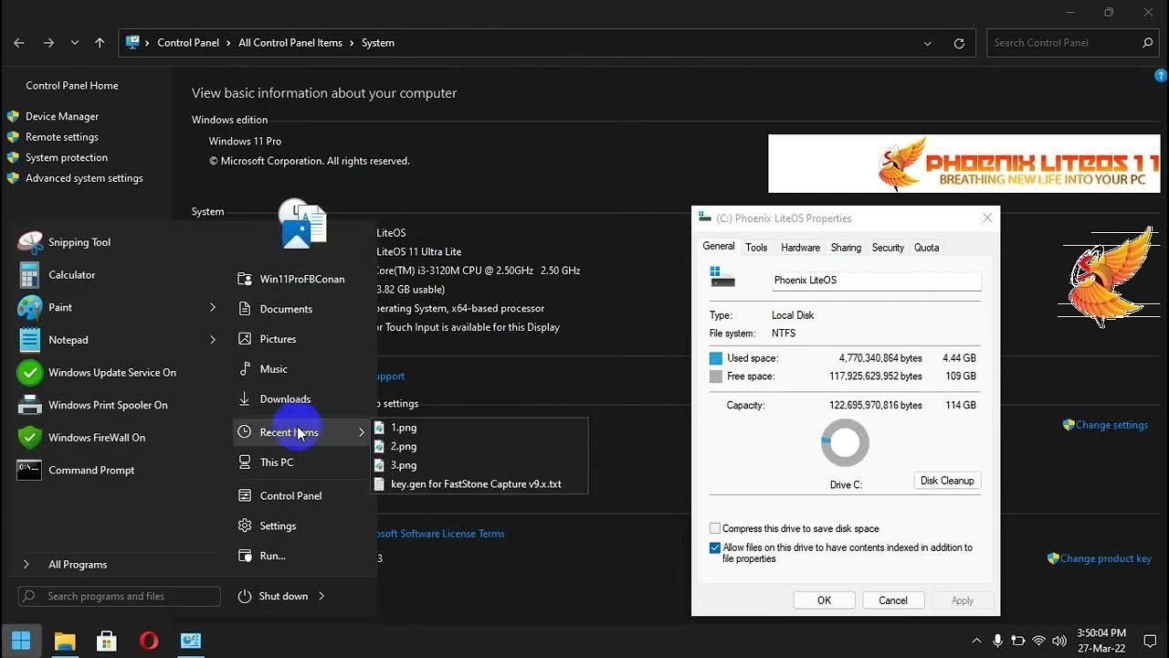Click Cancel in Properties dialog
The height and width of the screenshot is (658, 1169).
(x=893, y=600)
